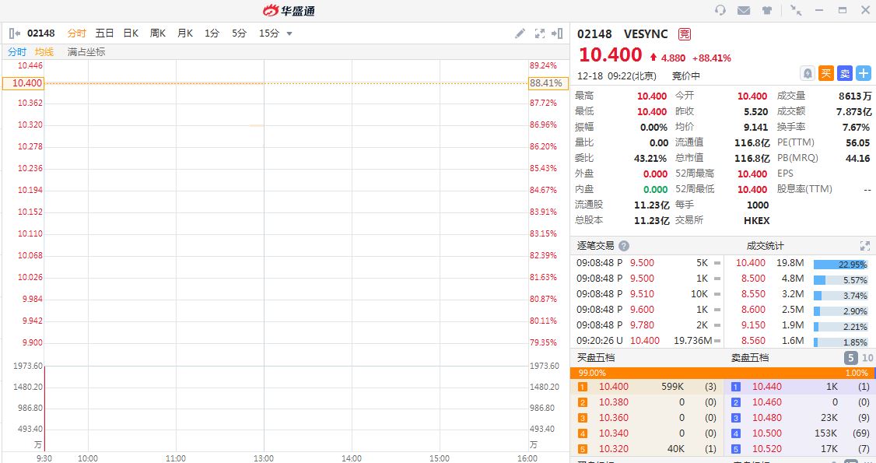Click the highlighted 10.400 price axis label
This screenshot has width=876, height=463.
[x=23, y=83]
